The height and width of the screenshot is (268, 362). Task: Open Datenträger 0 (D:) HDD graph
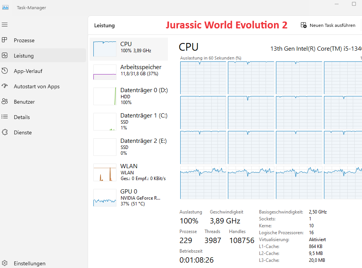[x=129, y=96]
